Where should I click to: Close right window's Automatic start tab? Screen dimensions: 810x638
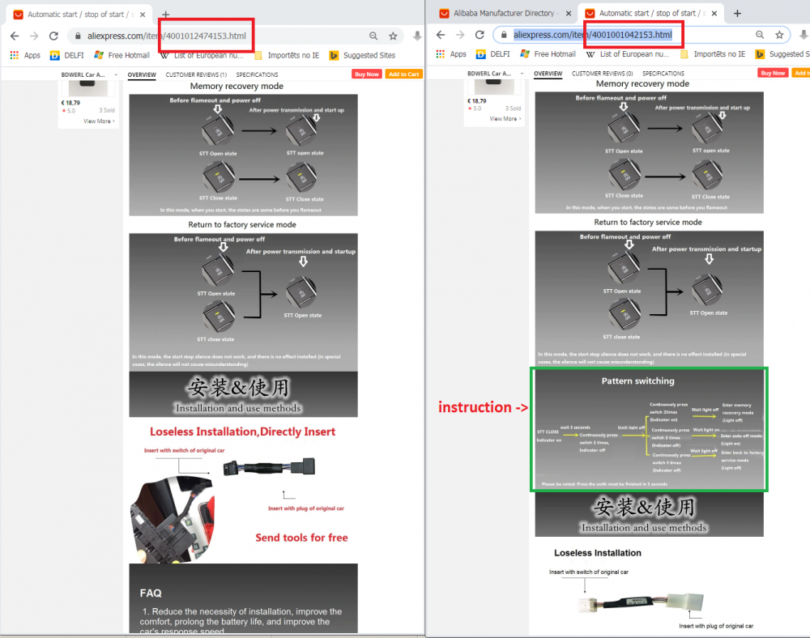(714, 14)
